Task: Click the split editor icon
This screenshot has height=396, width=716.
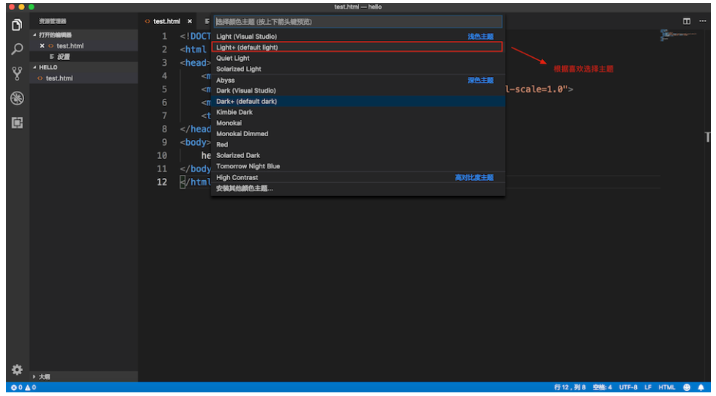Action: tap(686, 21)
